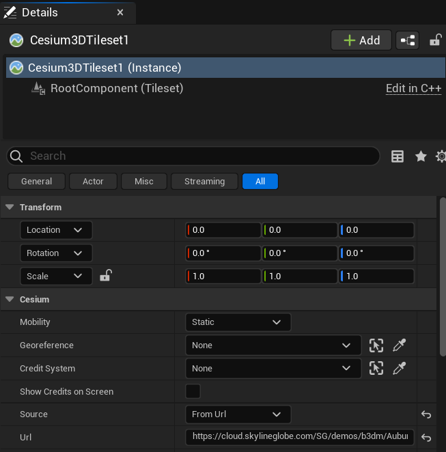
Task: Open Blueprint/Add Script icon button
Action: [x=407, y=40]
